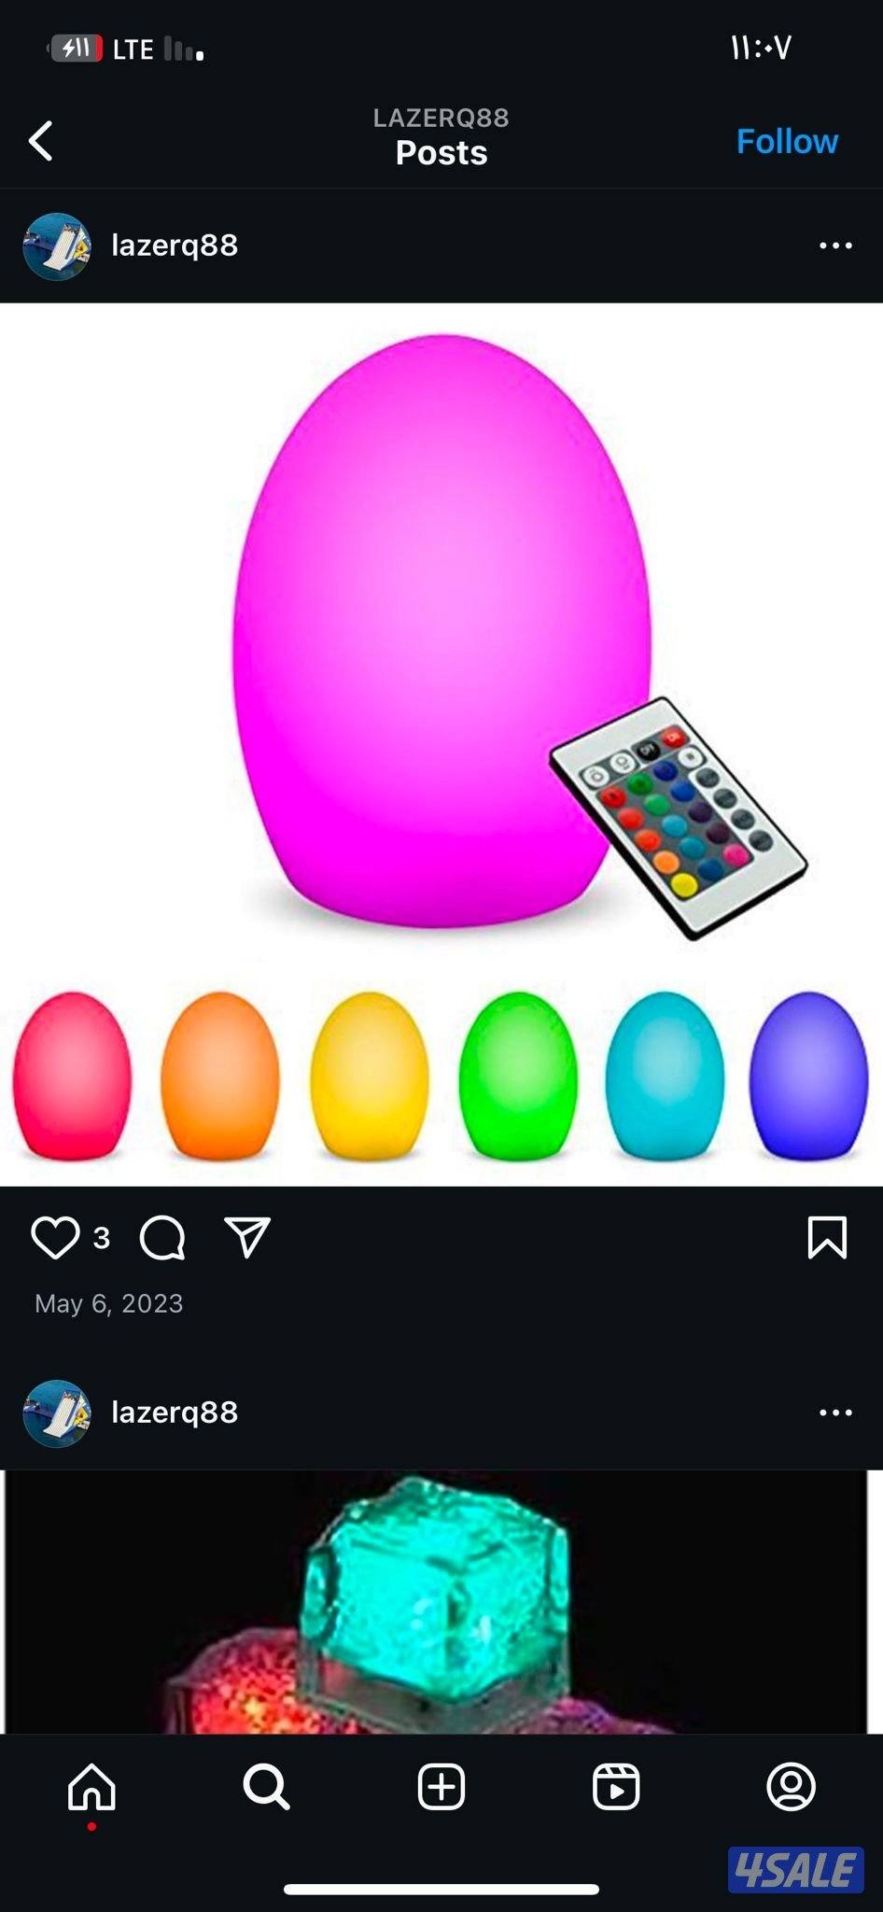Image resolution: width=883 pixels, height=1912 pixels.
Task: Create a new post with plus icon
Action: click(x=441, y=1787)
